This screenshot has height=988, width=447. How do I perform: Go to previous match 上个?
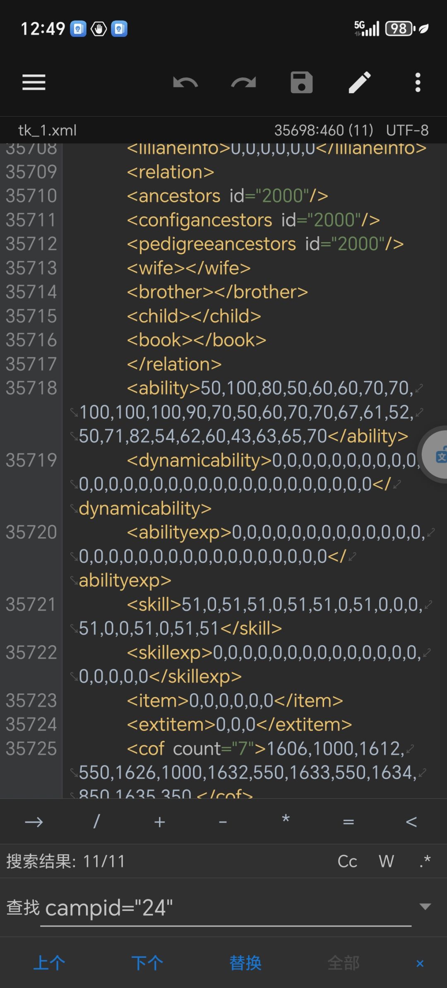coord(49,963)
